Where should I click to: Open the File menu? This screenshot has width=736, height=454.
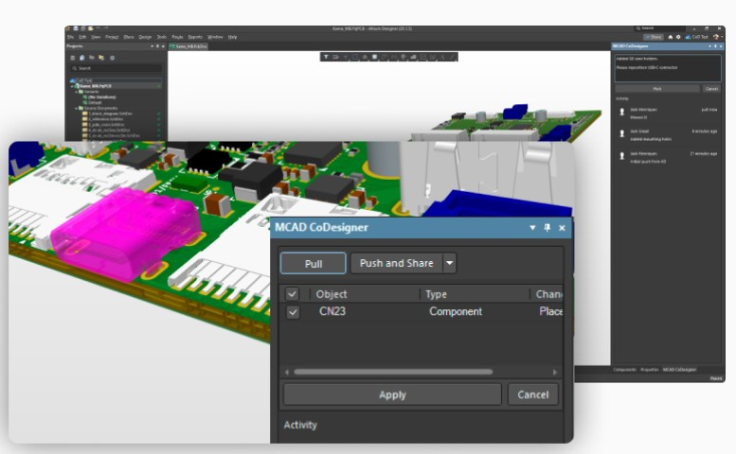(71, 37)
